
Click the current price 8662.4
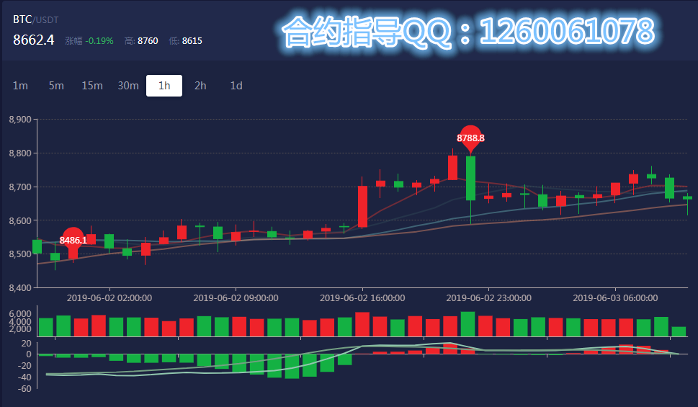coord(33,40)
